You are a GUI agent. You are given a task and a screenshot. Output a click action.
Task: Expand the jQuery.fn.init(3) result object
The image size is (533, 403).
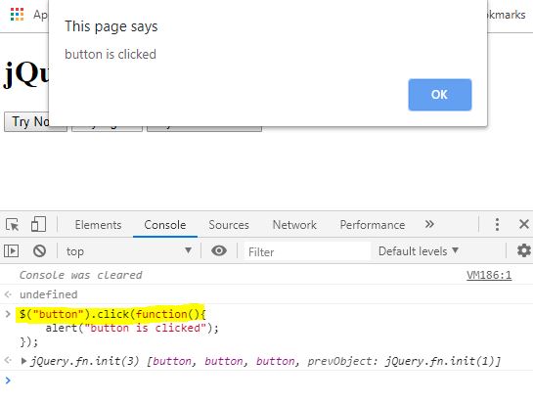(23, 361)
